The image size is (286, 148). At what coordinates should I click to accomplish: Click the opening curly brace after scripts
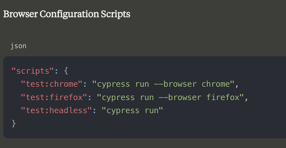click(66, 71)
